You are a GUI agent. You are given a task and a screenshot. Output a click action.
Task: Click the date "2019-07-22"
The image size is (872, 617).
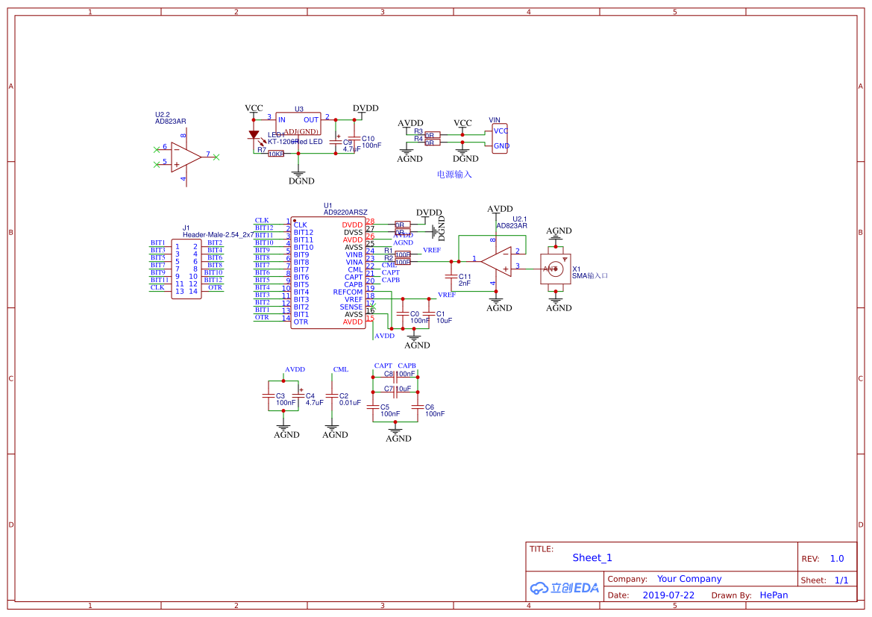[668, 595]
